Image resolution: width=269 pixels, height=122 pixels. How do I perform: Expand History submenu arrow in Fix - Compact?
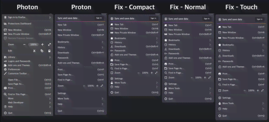pos(157,42)
